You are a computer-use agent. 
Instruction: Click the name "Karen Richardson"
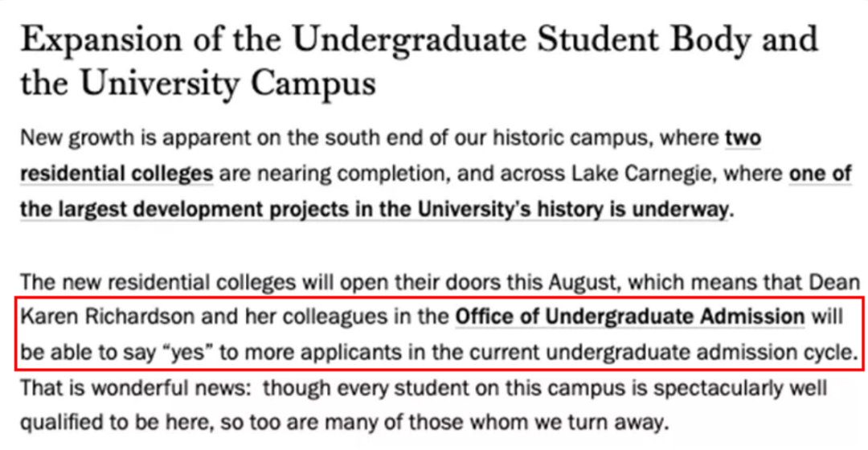pyautogui.click(x=106, y=317)
